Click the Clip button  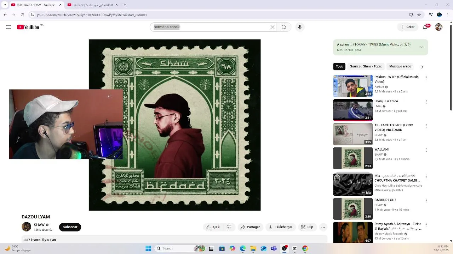click(x=307, y=227)
